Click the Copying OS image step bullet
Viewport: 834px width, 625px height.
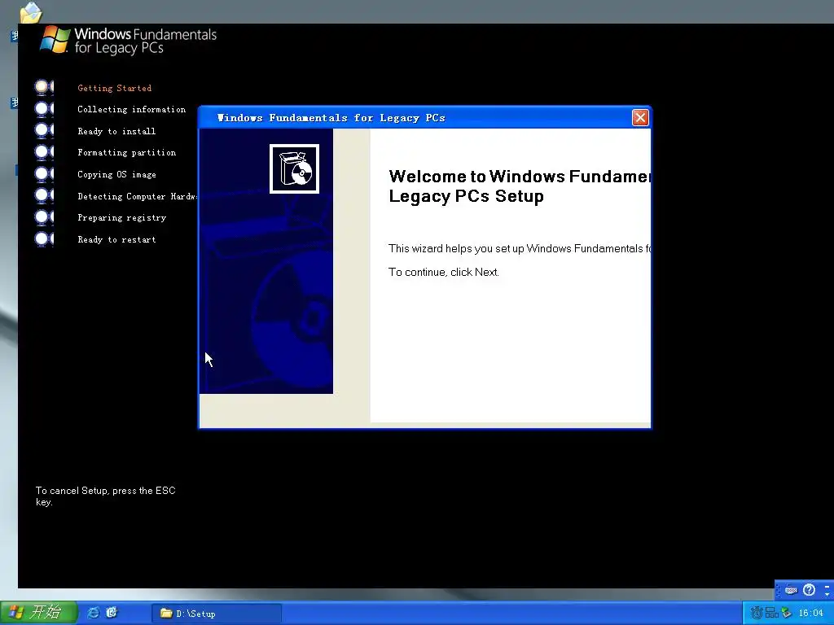pyautogui.click(x=44, y=174)
